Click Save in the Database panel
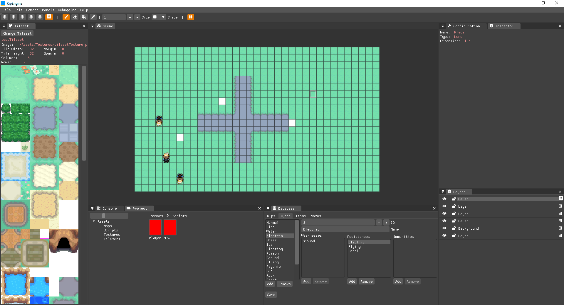564x305 pixels. point(271,295)
